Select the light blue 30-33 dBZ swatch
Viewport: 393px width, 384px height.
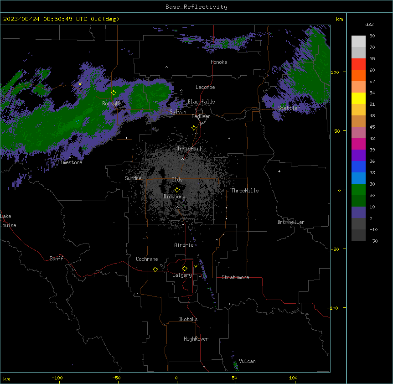358,178
